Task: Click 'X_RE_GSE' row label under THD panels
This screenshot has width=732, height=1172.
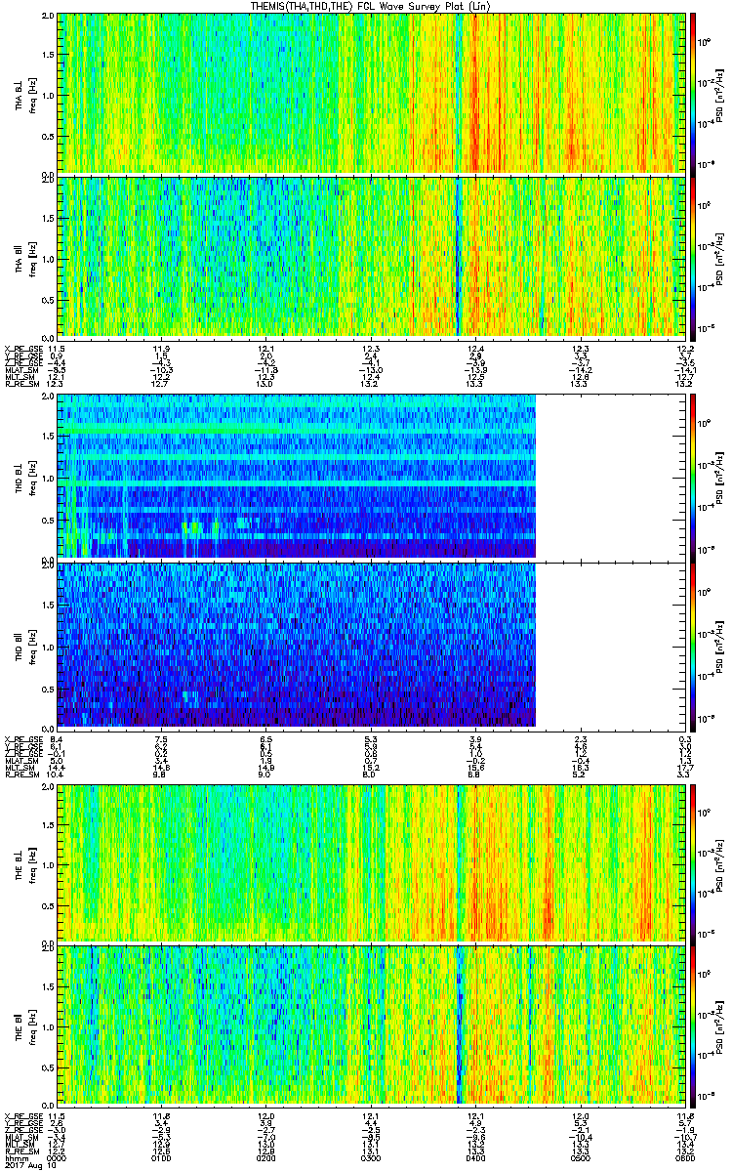Action: [23, 738]
